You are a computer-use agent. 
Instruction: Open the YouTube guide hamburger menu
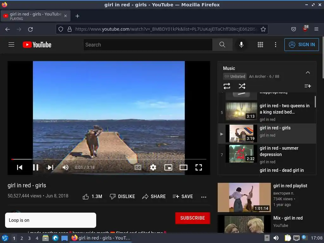tap(11, 45)
